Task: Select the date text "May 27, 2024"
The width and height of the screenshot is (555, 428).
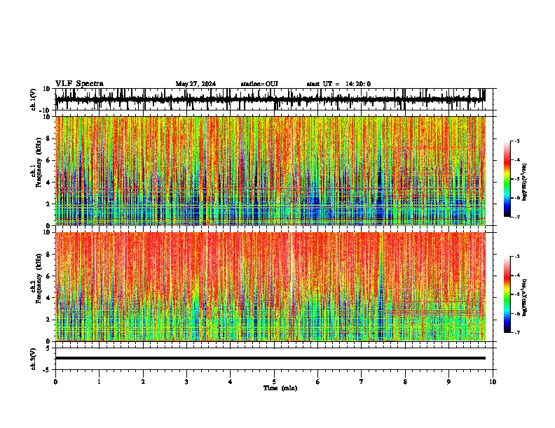Action: [x=196, y=84]
